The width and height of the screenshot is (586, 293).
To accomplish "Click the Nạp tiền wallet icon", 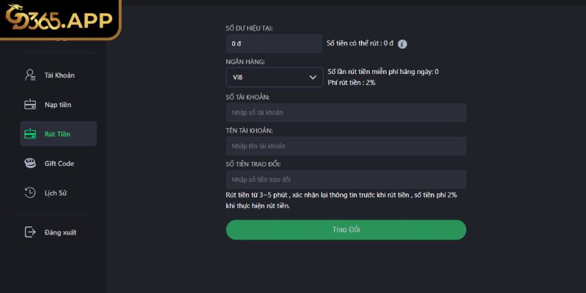I will [30, 105].
